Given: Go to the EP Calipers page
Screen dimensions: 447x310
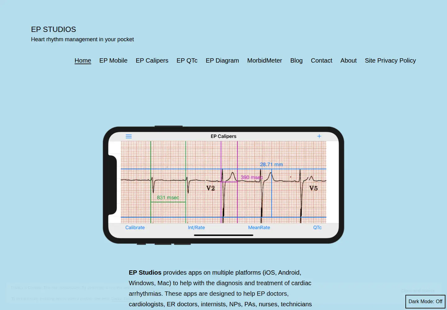Looking at the screenshot, I should click(x=152, y=60).
